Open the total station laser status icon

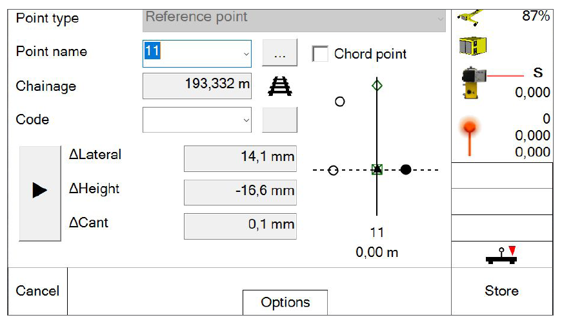474,82
